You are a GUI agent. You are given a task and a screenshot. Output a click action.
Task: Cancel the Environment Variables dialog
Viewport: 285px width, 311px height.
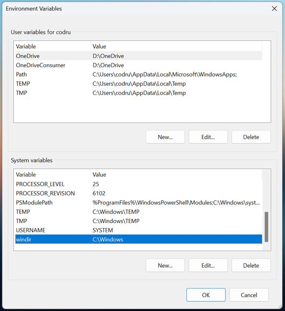249,295
